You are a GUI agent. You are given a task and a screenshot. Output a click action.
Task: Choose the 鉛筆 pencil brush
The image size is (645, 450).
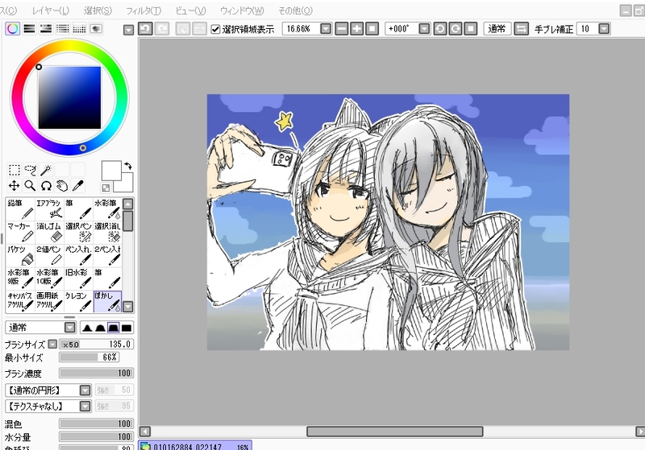pyautogui.click(x=20, y=208)
